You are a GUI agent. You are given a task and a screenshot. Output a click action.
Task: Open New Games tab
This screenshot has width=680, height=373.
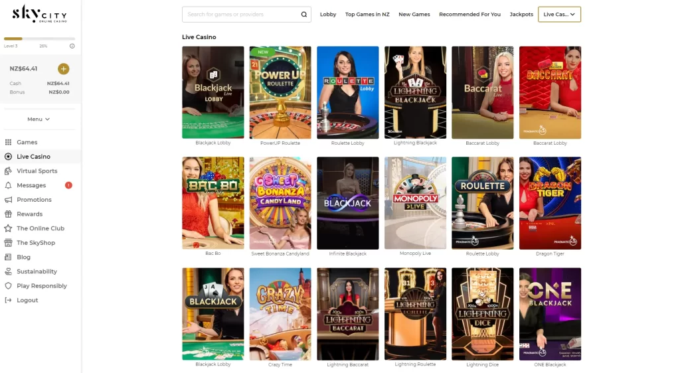point(414,15)
